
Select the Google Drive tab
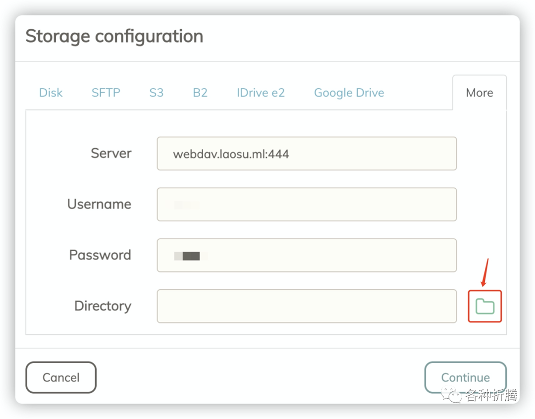tap(349, 93)
